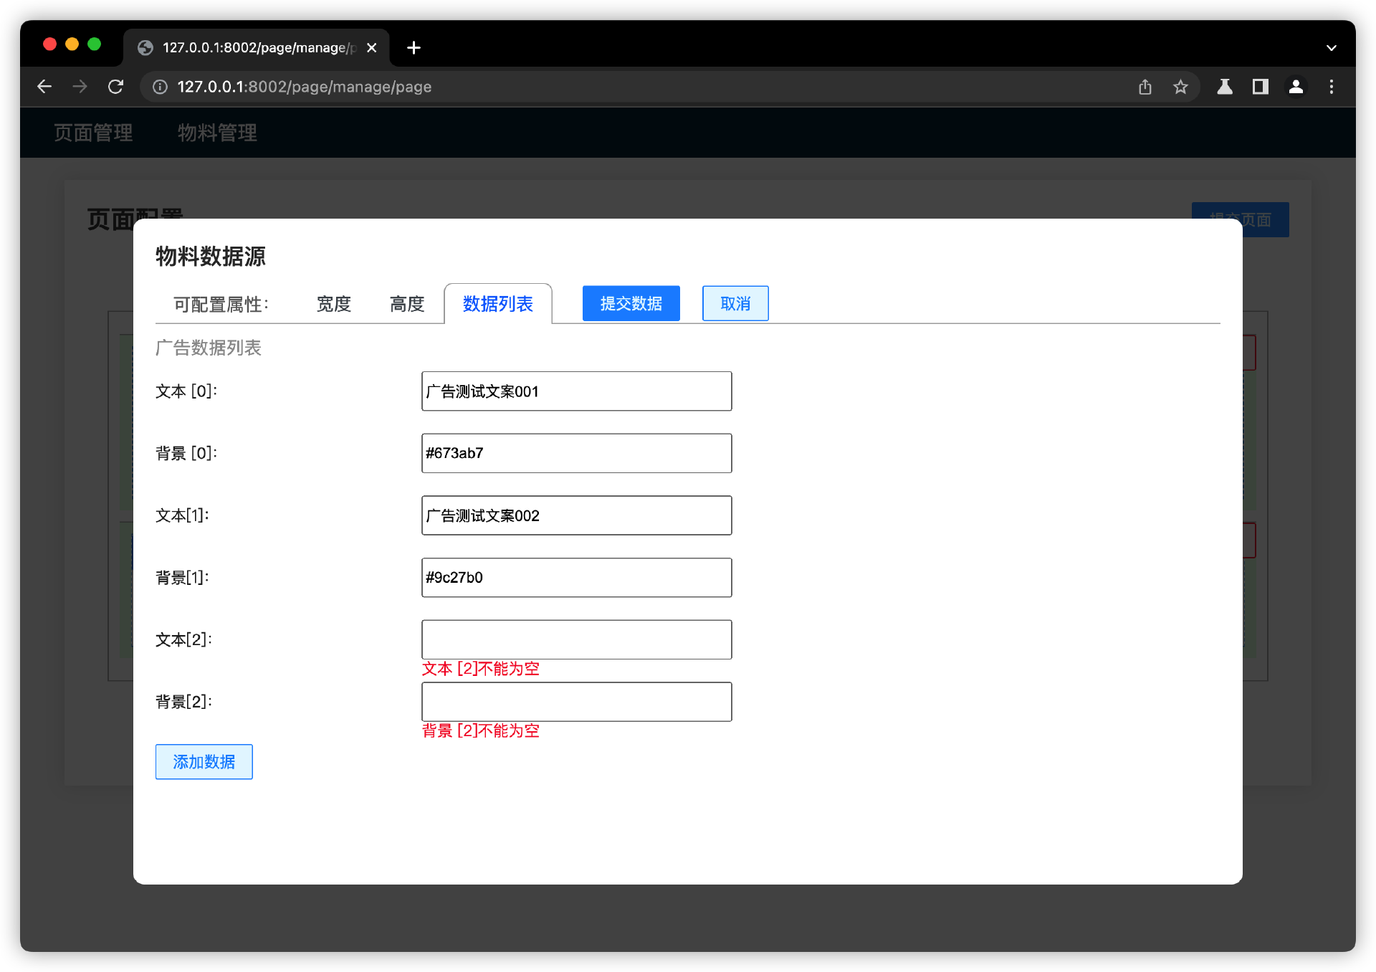Toggle the browser side panel icon
The height and width of the screenshot is (972, 1376).
[1260, 87]
